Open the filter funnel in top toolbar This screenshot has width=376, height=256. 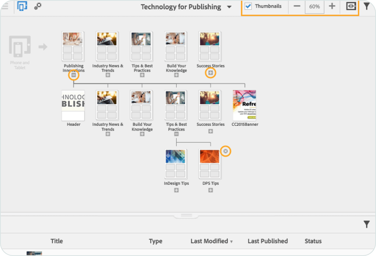coord(367,6)
